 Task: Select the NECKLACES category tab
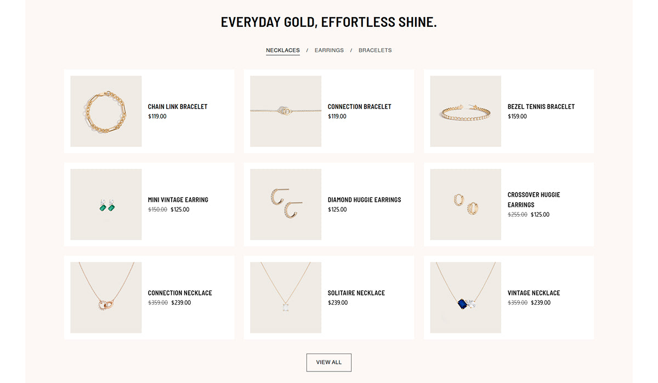click(x=282, y=50)
